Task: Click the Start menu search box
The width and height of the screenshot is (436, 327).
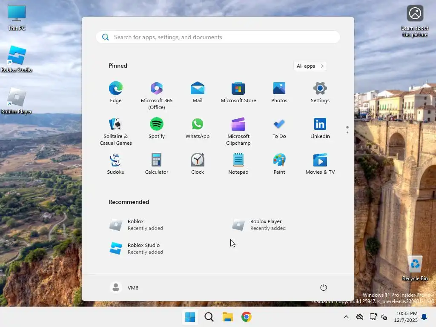Action: (218, 37)
